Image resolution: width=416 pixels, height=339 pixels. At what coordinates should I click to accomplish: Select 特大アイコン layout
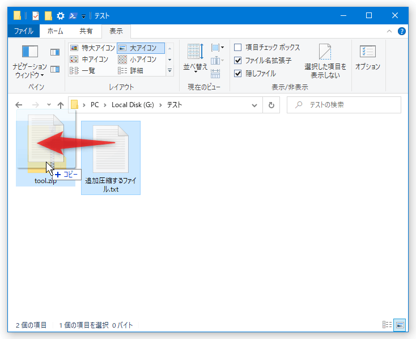92,48
